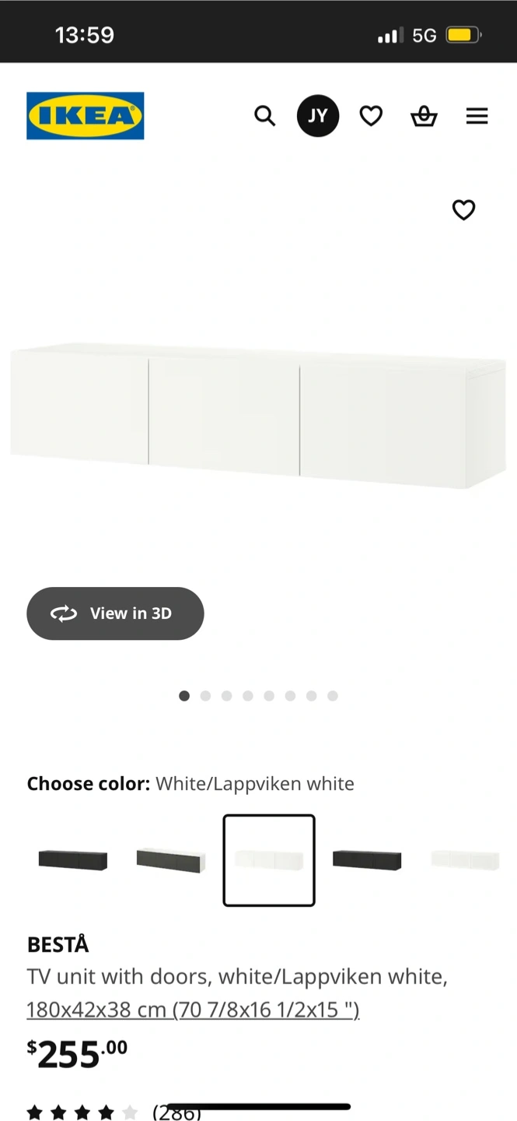Open the favorites list from the header heart
The image size is (517, 1121).
[371, 116]
